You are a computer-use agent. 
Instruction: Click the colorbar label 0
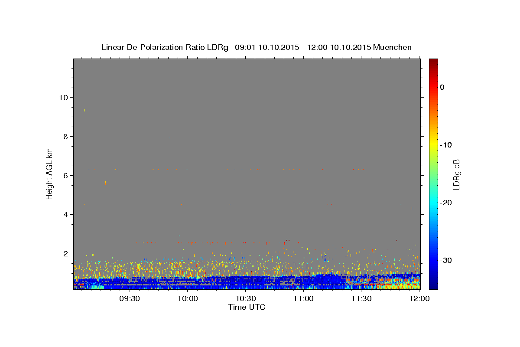pos(442,87)
